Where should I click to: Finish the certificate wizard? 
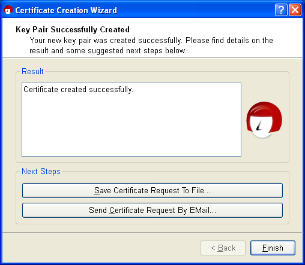273,248
